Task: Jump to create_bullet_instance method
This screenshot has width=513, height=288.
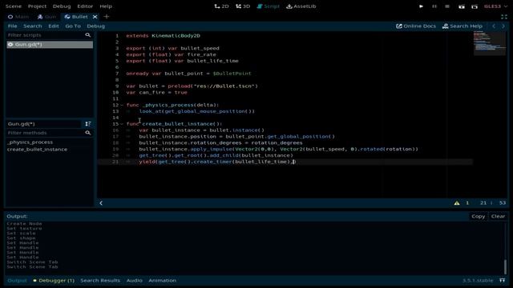Action: 37,150
